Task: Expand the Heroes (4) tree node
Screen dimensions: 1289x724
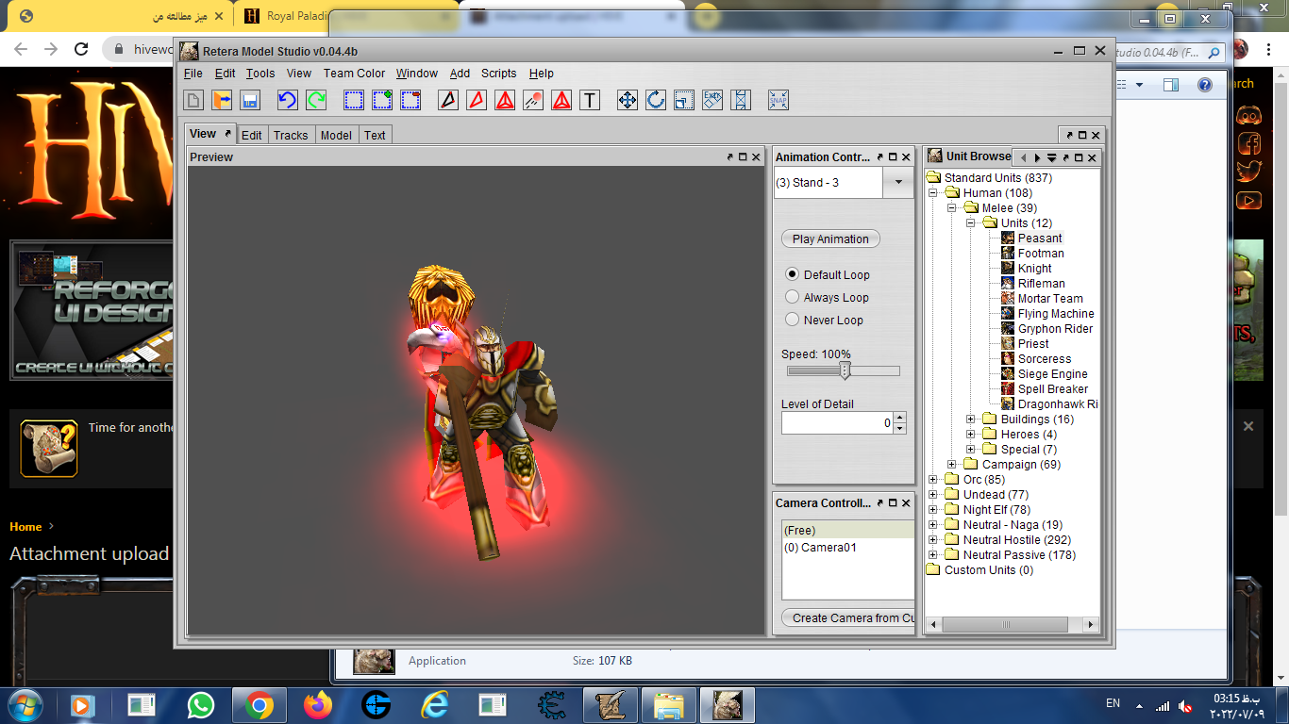Action: pyautogui.click(x=971, y=435)
